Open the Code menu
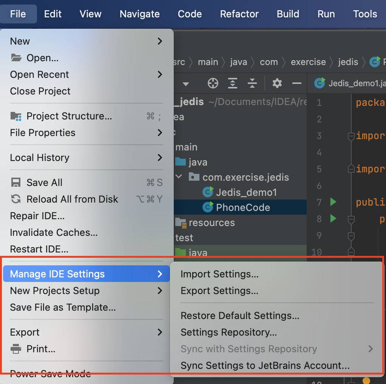Screen dimensions: 386x384 [190, 14]
